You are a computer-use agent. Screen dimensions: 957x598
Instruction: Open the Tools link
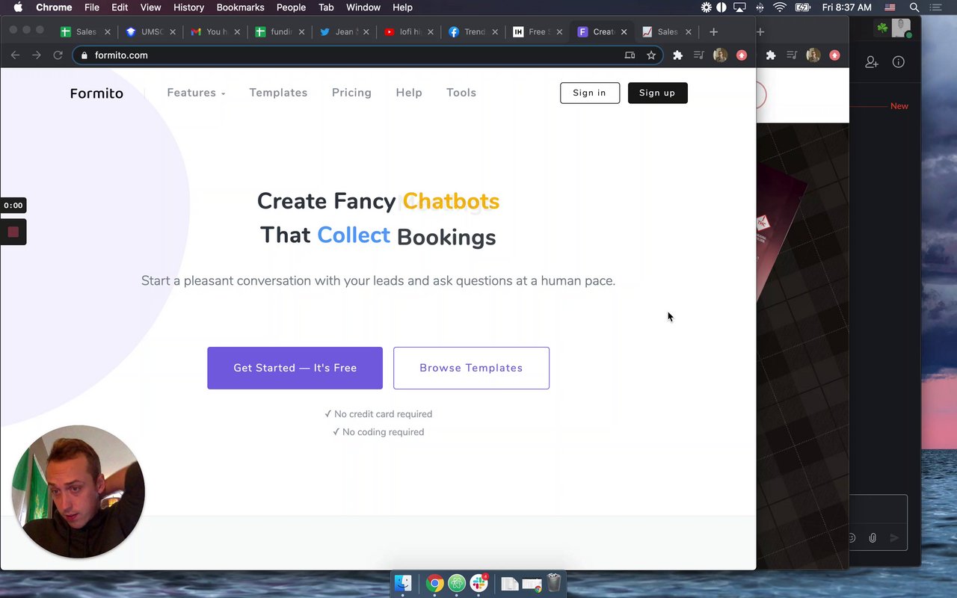coord(461,93)
